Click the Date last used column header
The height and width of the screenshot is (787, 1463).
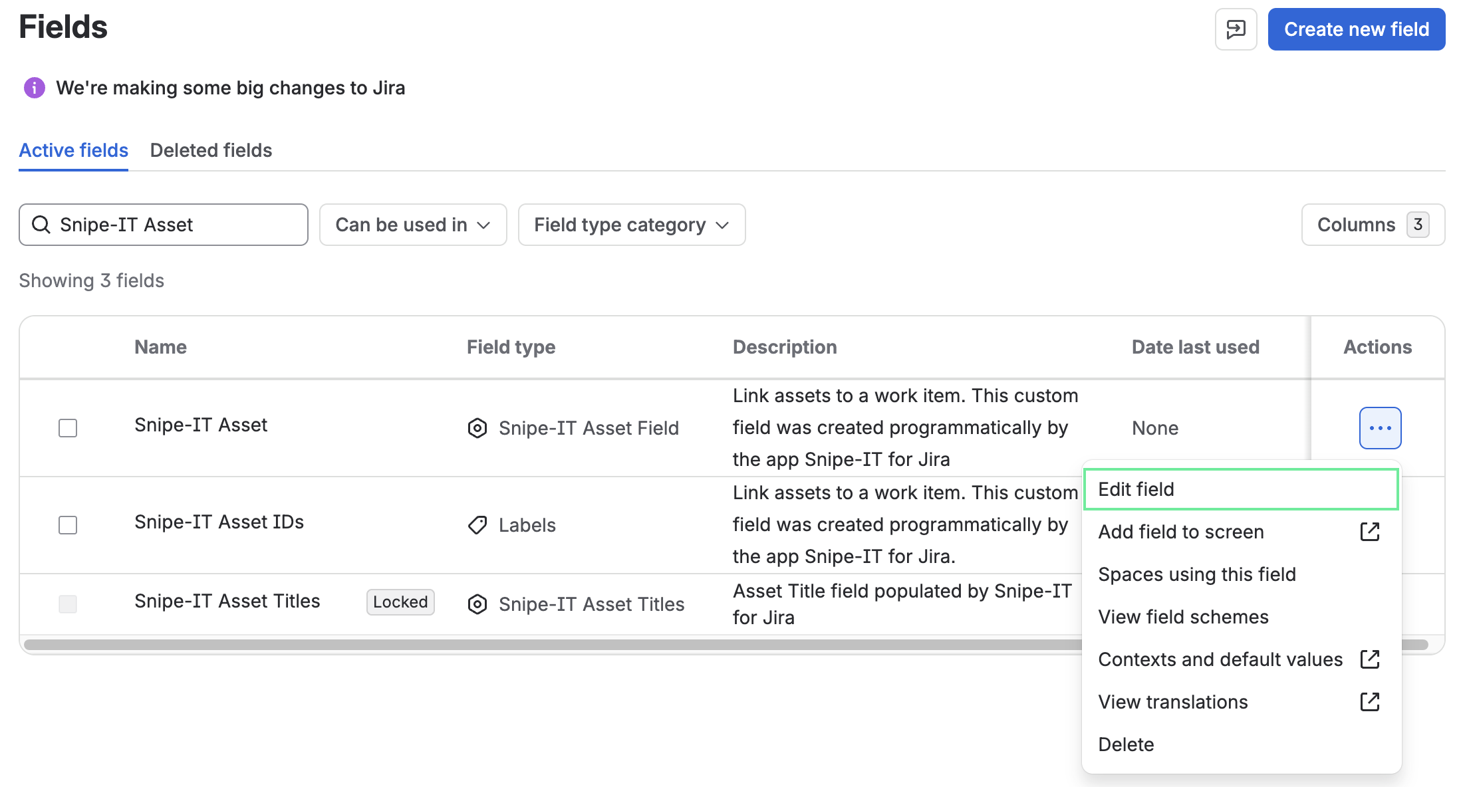[1196, 347]
